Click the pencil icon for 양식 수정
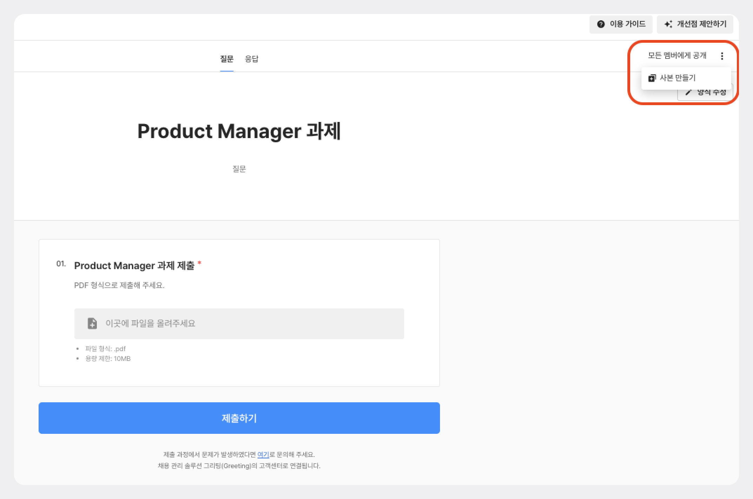 (688, 93)
